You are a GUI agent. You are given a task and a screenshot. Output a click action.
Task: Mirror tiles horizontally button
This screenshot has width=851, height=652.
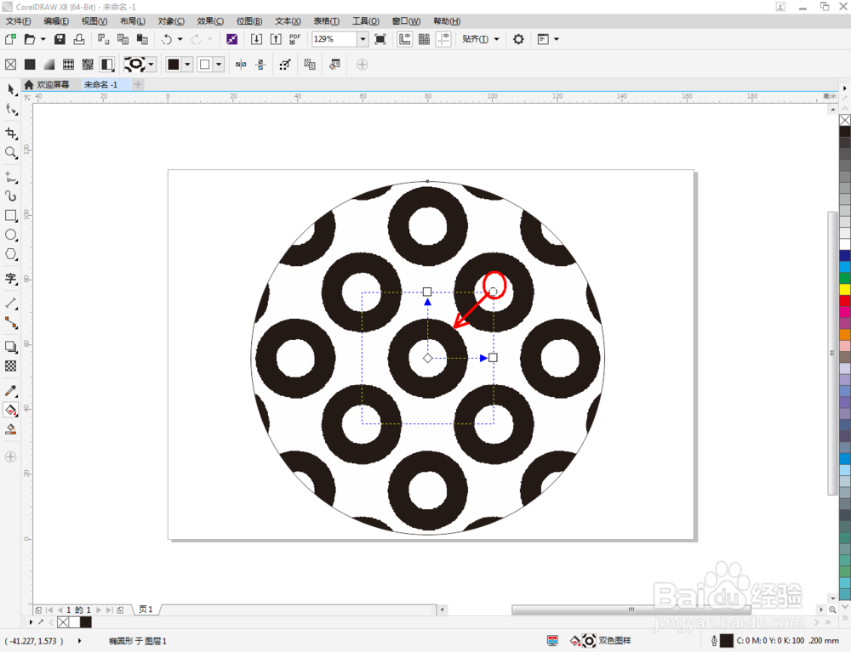point(241,65)
